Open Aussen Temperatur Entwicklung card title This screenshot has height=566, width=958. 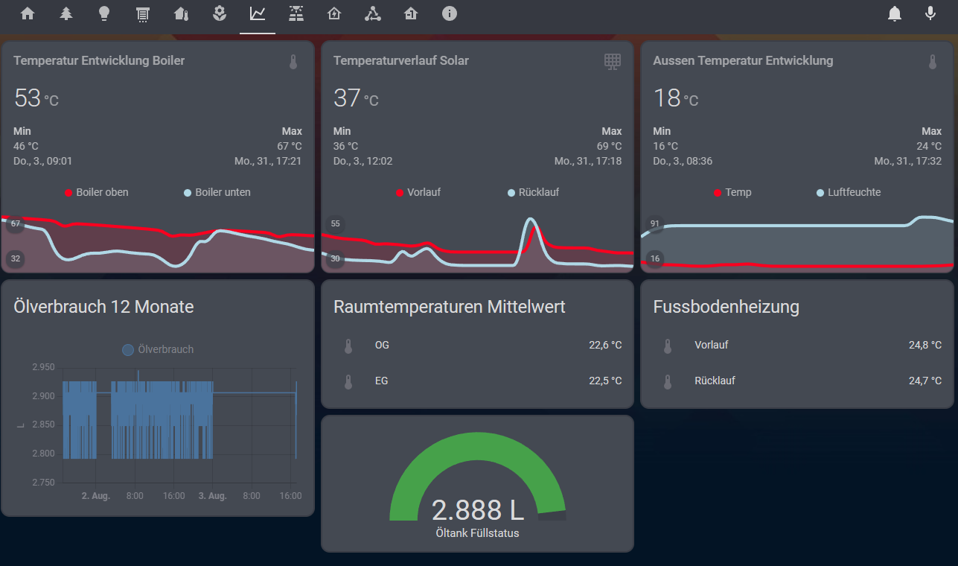click(743, 61)
